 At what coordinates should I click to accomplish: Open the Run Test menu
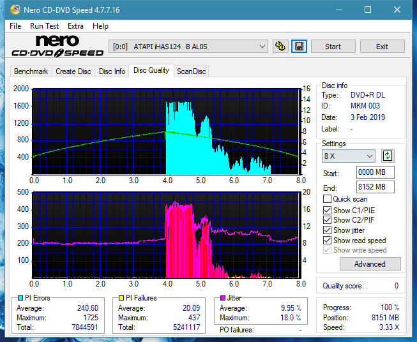click(44, 26)
